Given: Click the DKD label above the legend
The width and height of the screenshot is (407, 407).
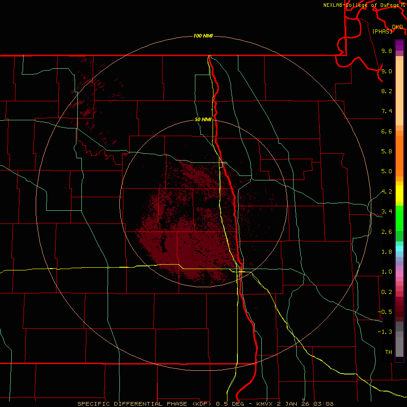Looking at the screenshot, I should click(x=398, y=27).
